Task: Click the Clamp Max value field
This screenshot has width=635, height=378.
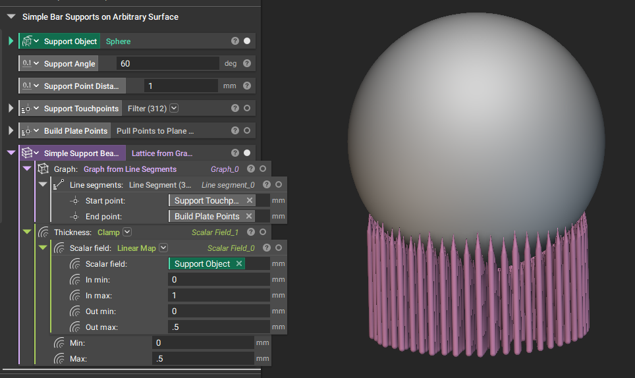Action: tap(204, 358)
